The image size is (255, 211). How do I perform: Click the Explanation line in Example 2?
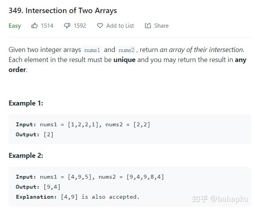click(78, 197)
